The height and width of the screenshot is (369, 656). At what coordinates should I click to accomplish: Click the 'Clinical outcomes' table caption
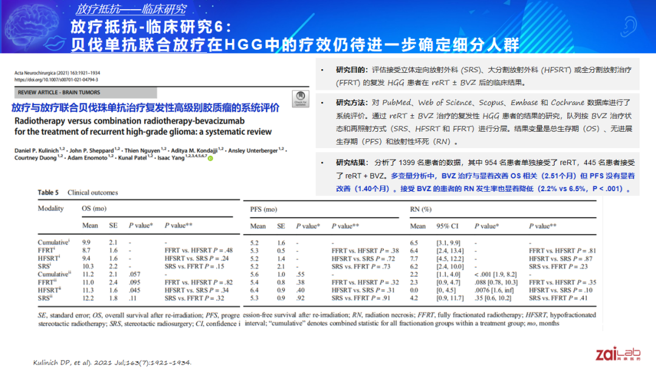[93, 192]
